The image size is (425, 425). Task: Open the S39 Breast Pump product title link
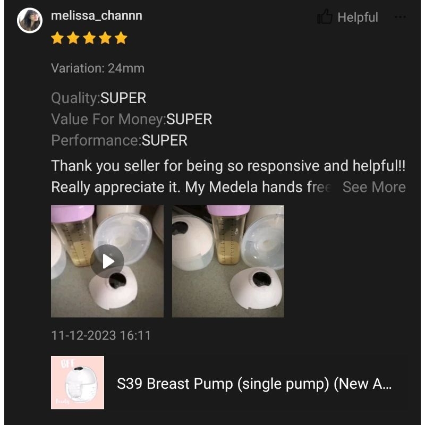pyautogui.click(x=254, y=384)
